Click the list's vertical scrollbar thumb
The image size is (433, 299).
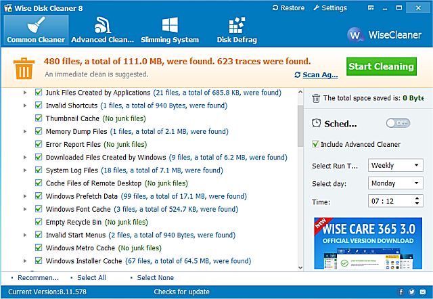(300, 126)
